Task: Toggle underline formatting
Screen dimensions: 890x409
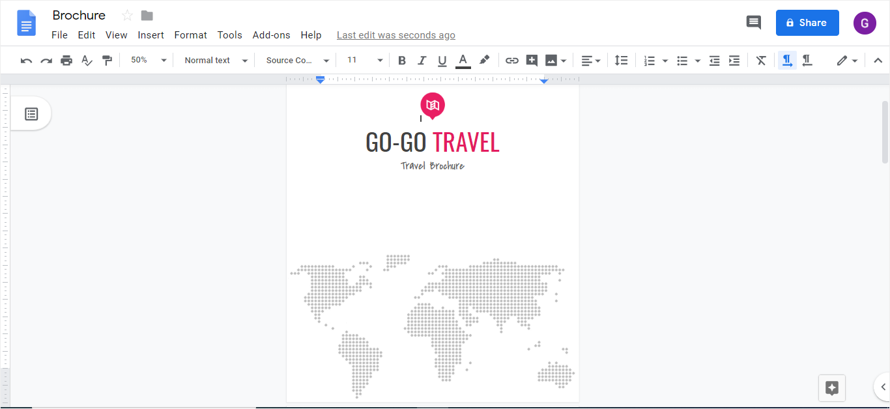Action: pyautogui.click(x=442, y=60)
